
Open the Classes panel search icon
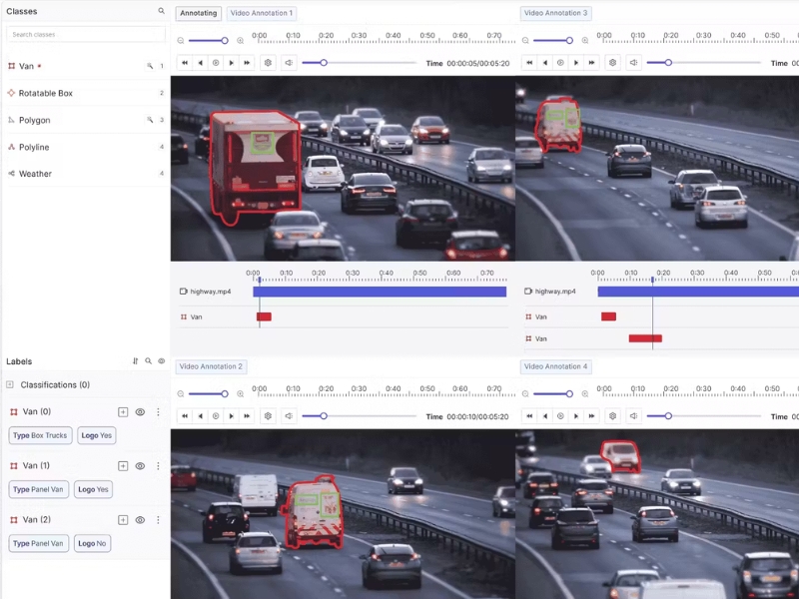click(x=161, y=11)
